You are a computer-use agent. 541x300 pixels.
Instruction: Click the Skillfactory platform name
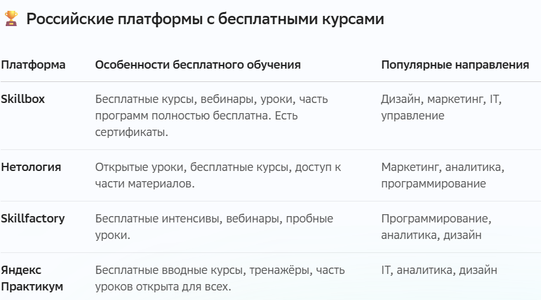tap(33, 219)
